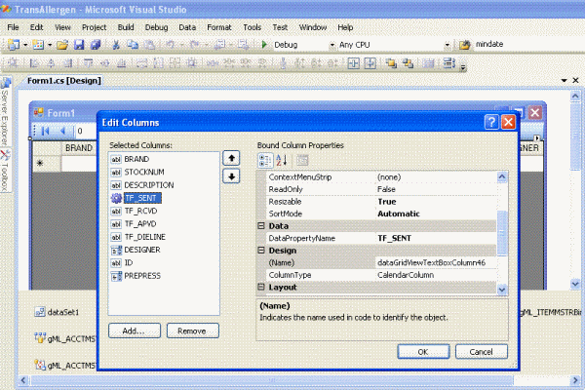Select the TF_SENT column in the list
This screenshot has height=390, width=585.
[x=142, y=198]
